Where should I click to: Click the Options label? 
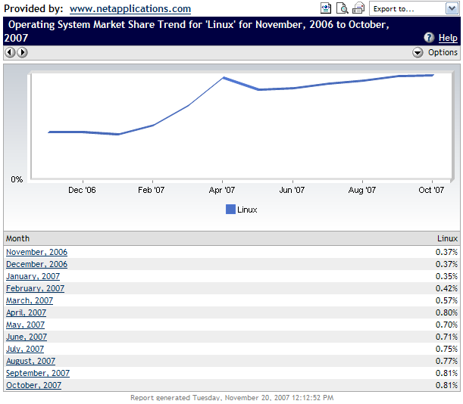443,52
